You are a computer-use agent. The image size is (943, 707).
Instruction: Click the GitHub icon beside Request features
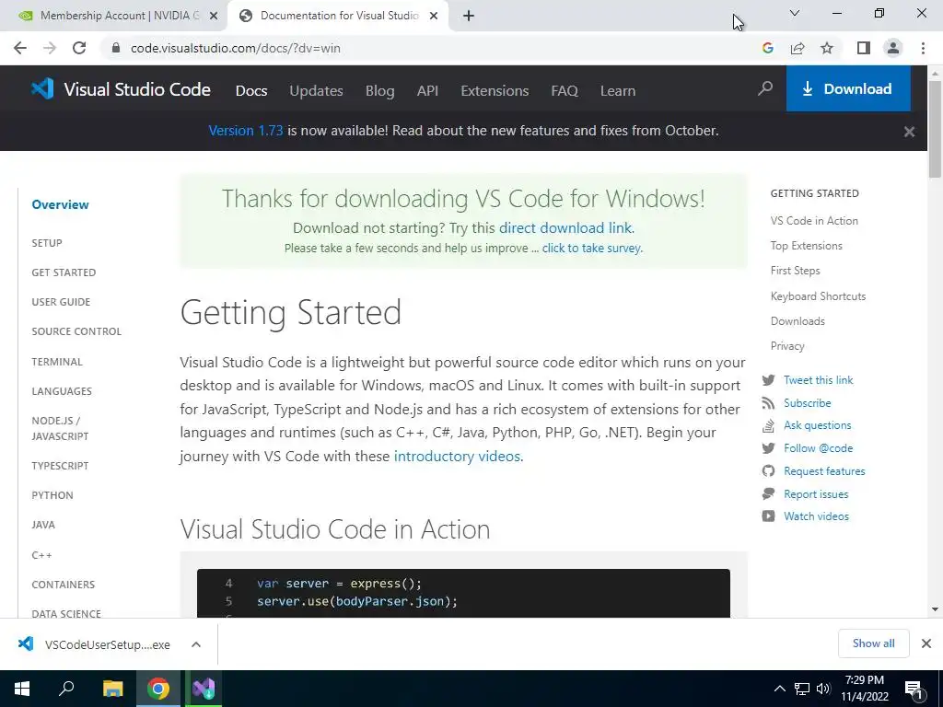pos(769,470)
